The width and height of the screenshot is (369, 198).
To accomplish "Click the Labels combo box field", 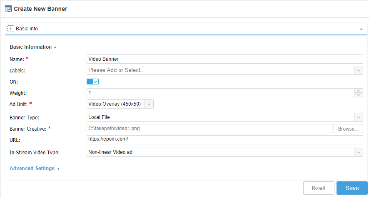I will click(x=220, y=70).
